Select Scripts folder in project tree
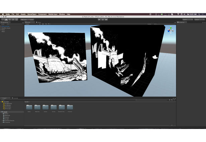206x142 pixels. pyautogui.click(x=6, y=119)
